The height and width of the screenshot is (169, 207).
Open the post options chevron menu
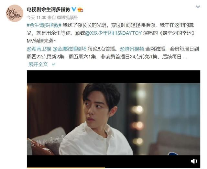(x=198, y=6)
